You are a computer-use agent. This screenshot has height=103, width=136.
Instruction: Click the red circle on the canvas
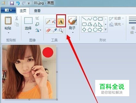(x=48, y=52)
